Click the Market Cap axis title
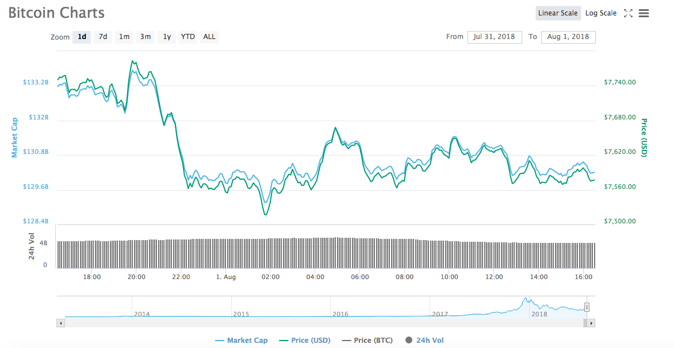674x348 pixels. (14, 138)
